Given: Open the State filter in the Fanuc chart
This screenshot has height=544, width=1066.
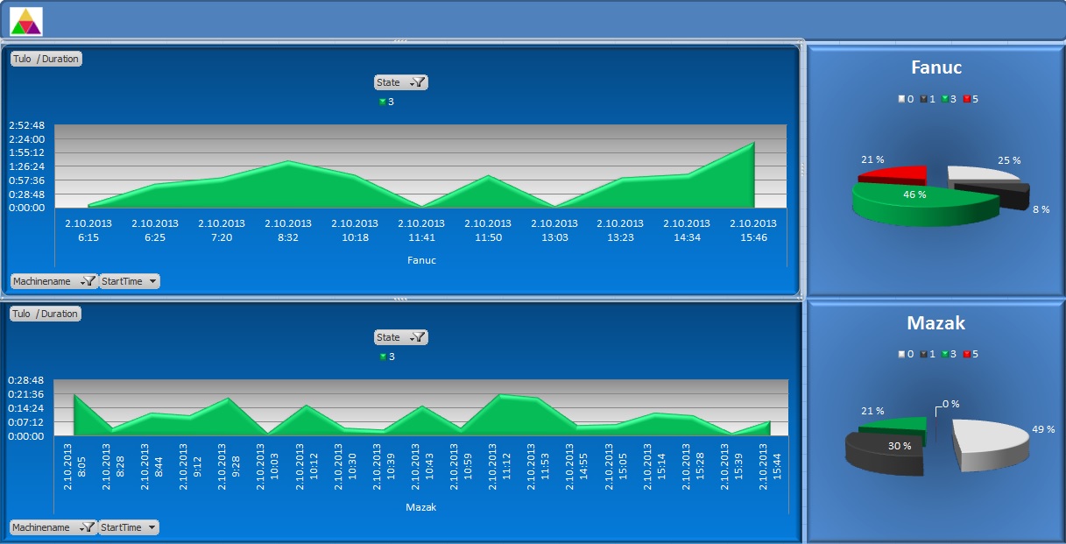Looking at the screenshot, I should point(401,82).
